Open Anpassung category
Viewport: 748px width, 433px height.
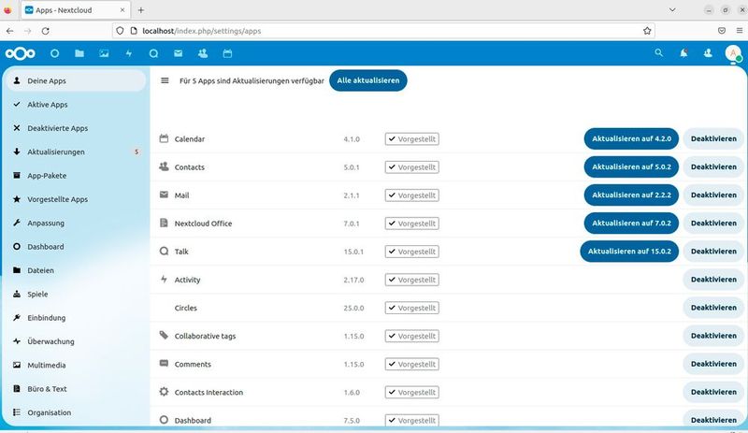click(77, 223)
